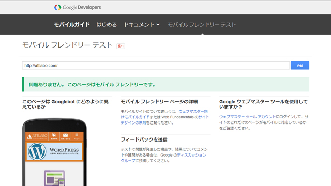Viewport: 331px width, 186px height.
Task: Click the モバイル フレンドリー テスト page heading
Action: coord(67,45)
